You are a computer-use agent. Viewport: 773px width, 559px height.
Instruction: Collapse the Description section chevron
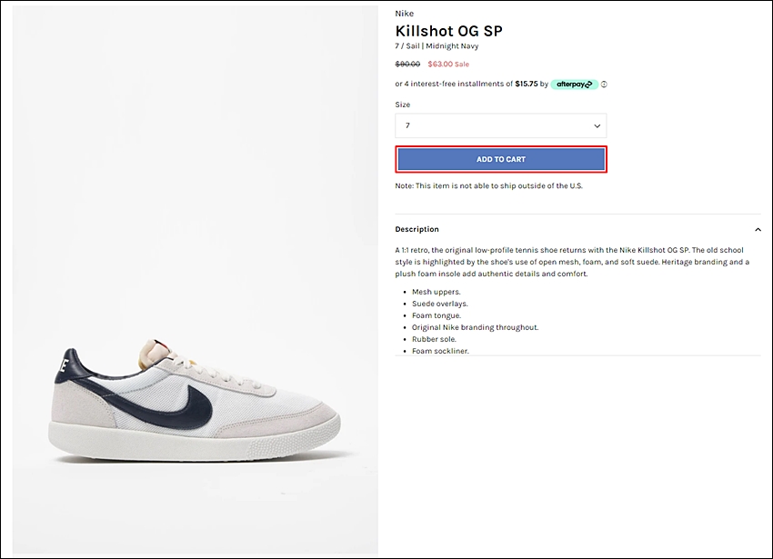point(758,229)
